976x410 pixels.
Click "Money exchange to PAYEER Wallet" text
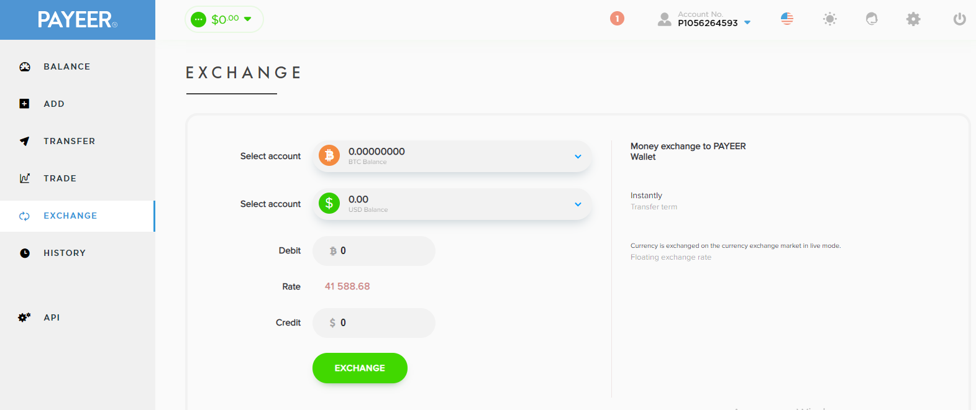688,152
